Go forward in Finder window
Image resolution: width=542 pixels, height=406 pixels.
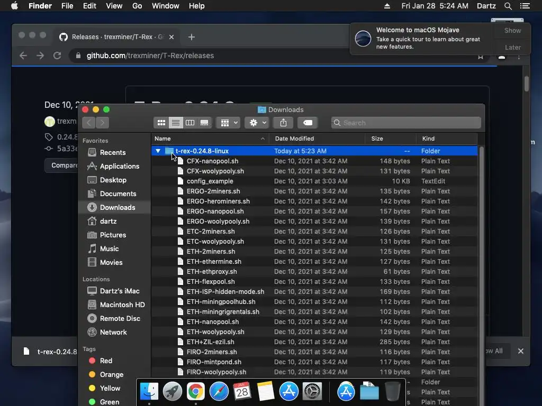[x=102, y=123]
